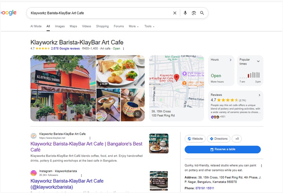Click the More hours link
Image resolution: width=283 pixels, height=193 pixels.
pos(217,82)
